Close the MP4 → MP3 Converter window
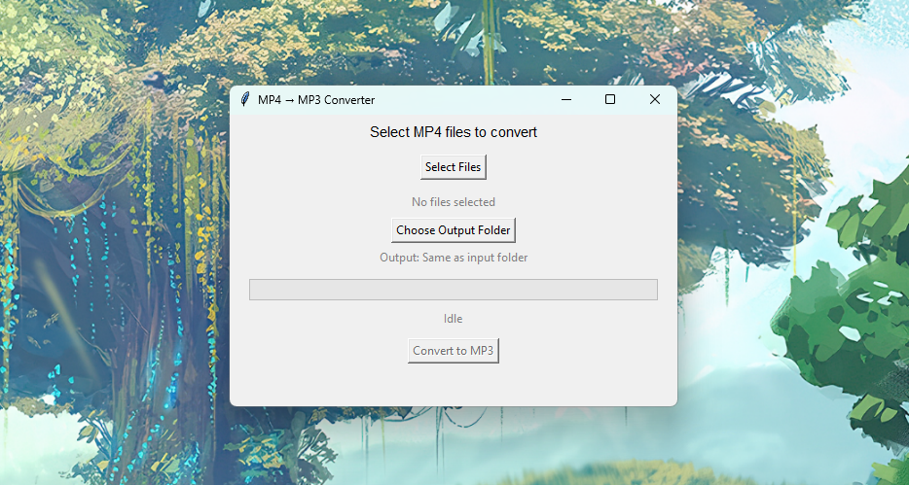This screenshot has height=485, width=909. pos(655,99)
